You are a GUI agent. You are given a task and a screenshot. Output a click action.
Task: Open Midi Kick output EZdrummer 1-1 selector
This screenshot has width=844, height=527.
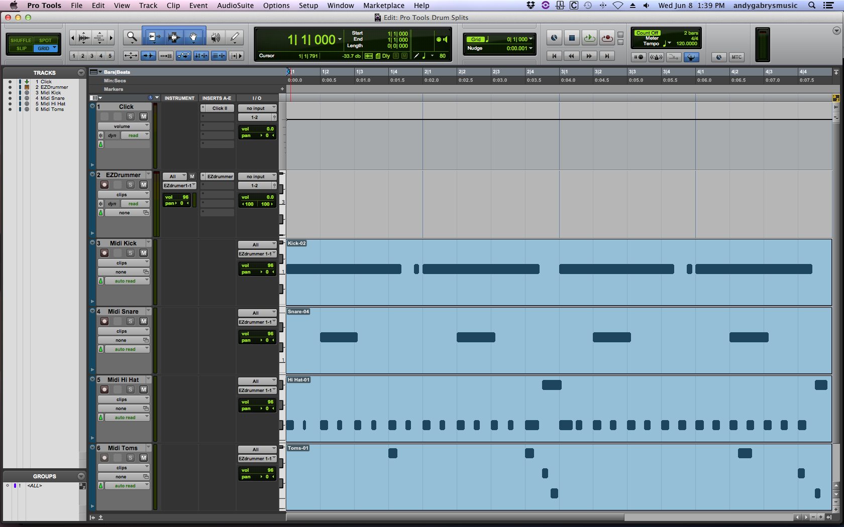point(257,253)
